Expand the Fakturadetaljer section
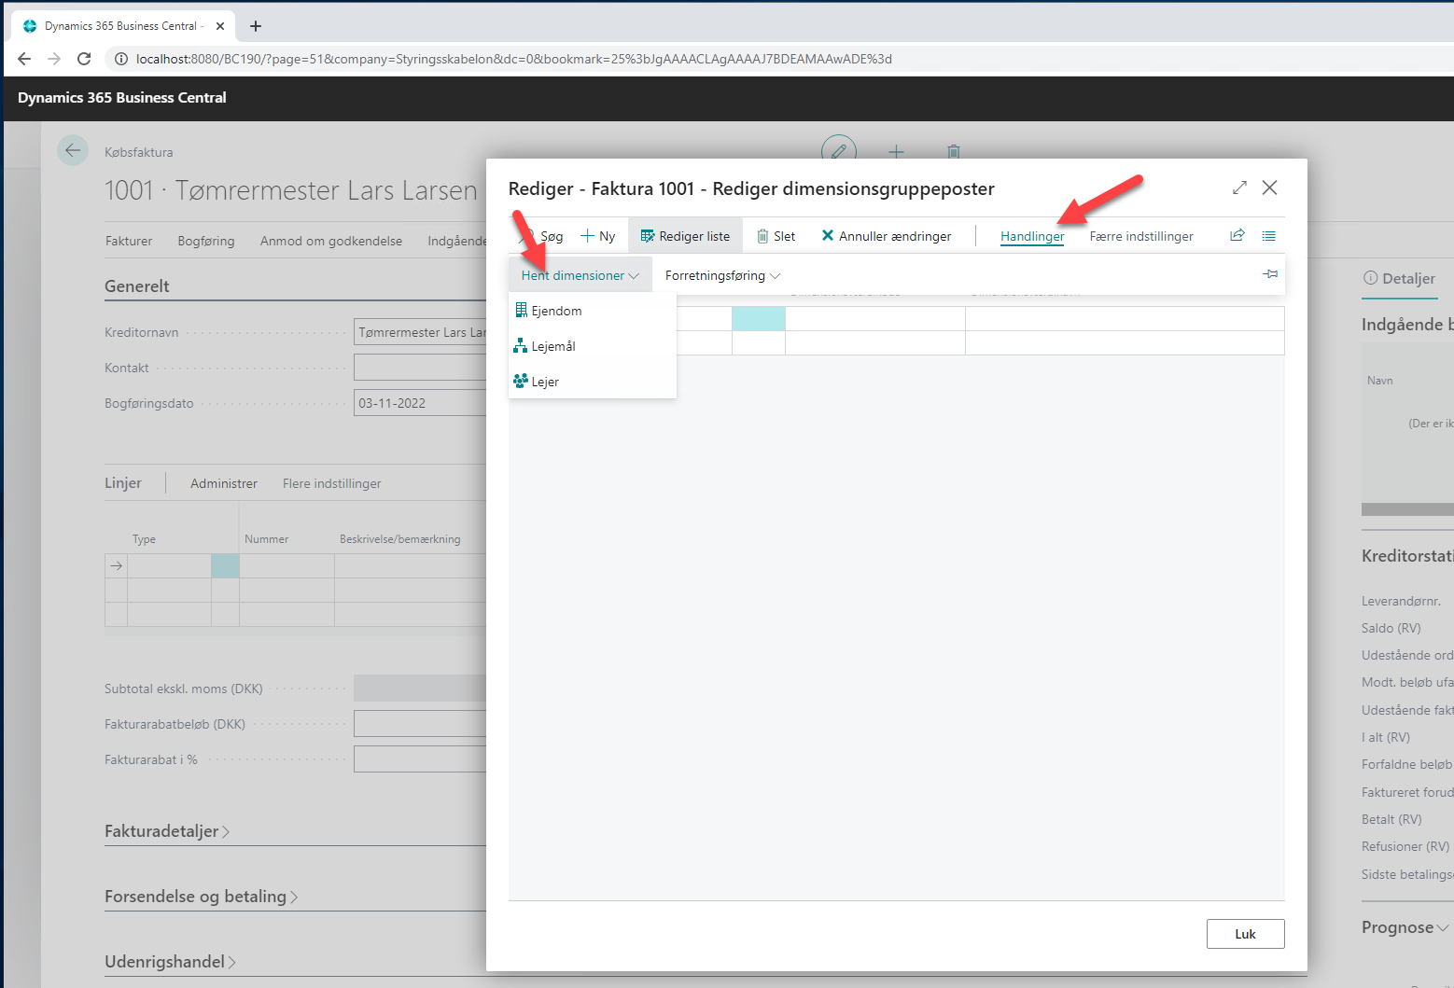The height and width of the screenshot is (988, 1454). click(167, 831)
